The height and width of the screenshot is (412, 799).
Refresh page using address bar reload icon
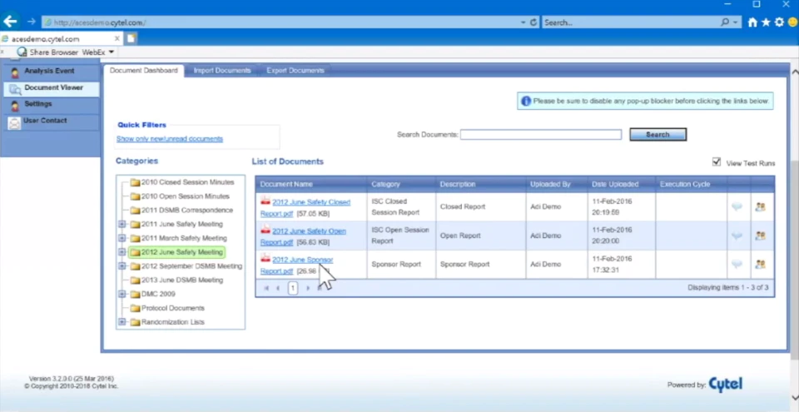click(533, 22)
